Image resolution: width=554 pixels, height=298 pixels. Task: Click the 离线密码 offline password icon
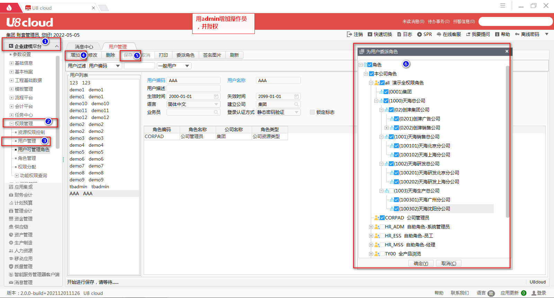[x=517, y=34]
